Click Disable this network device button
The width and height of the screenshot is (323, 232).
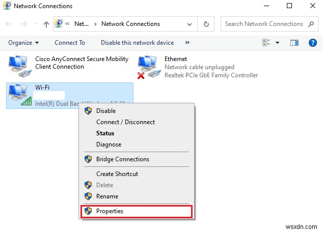[137, 43]
